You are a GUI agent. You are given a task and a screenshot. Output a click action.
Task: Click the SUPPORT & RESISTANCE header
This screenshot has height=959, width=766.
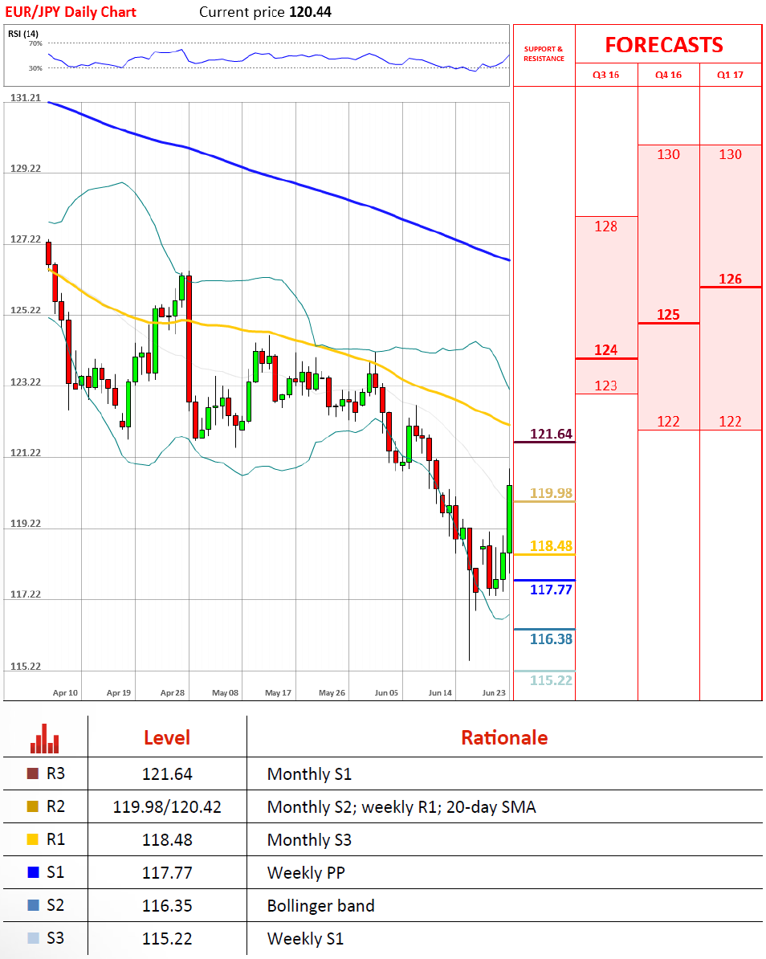point(544,54)
